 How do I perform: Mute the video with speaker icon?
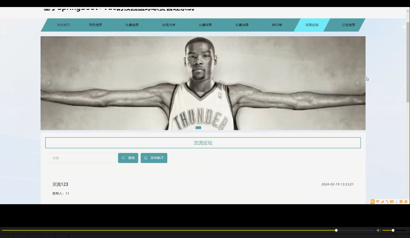click(379, 230)
